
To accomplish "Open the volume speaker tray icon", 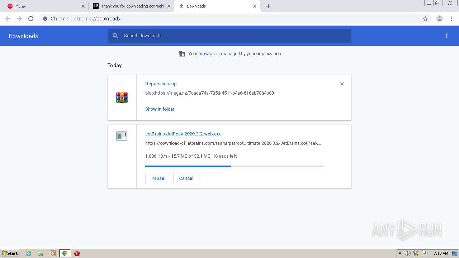I will (x=408, y=253).
